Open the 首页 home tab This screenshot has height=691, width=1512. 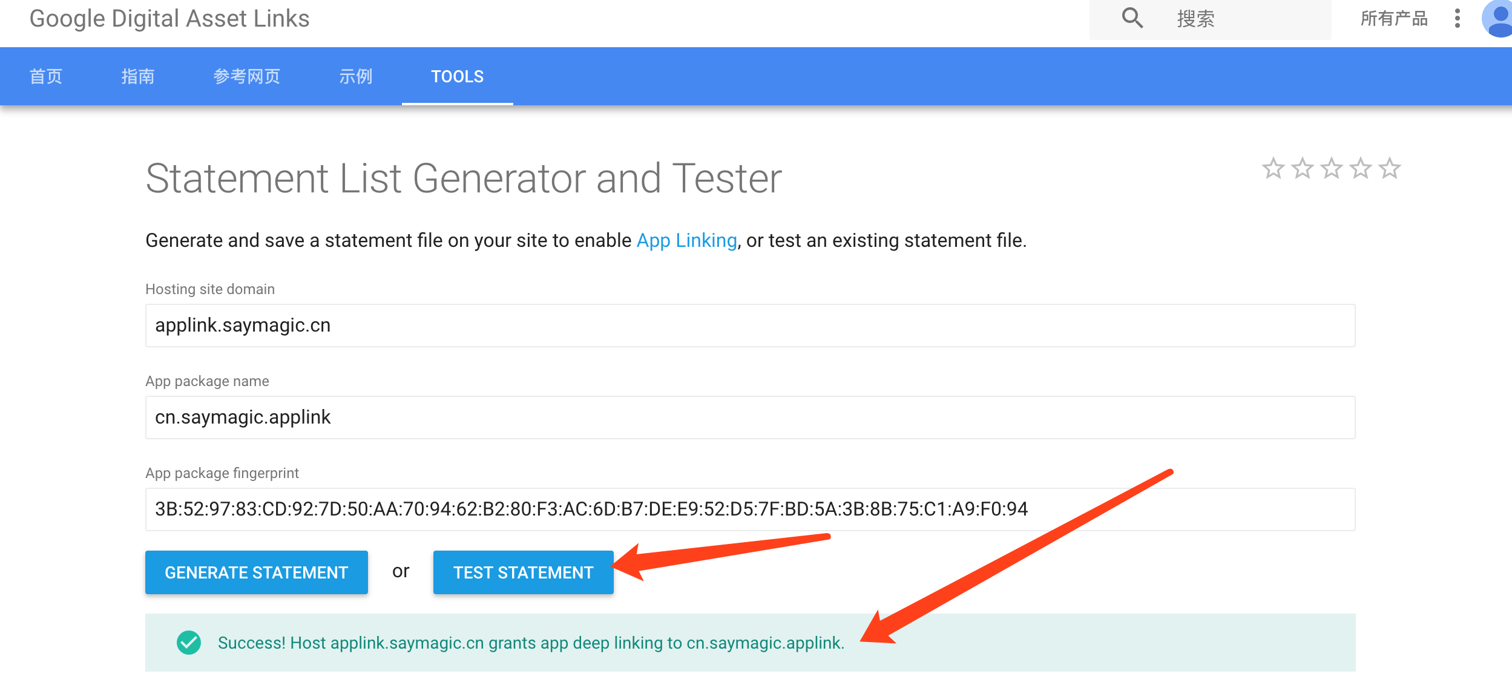46,76
